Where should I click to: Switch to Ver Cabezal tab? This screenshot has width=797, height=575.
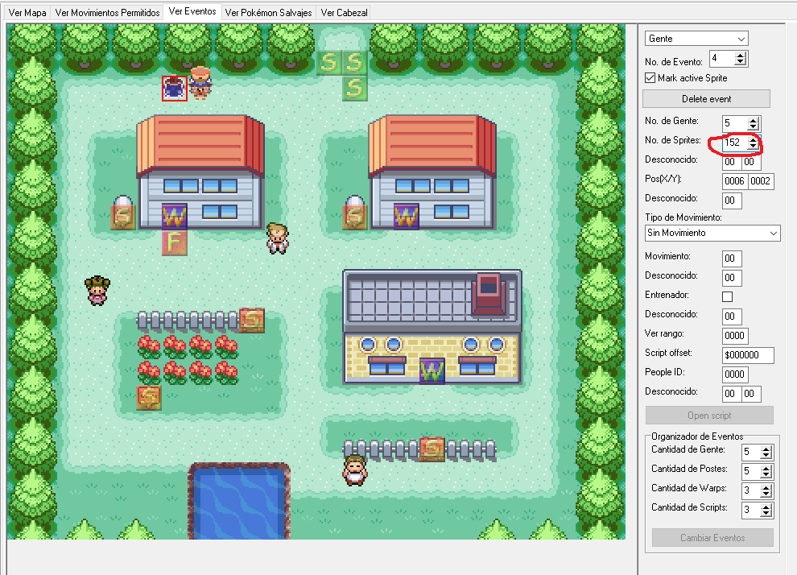click(344, 13)
